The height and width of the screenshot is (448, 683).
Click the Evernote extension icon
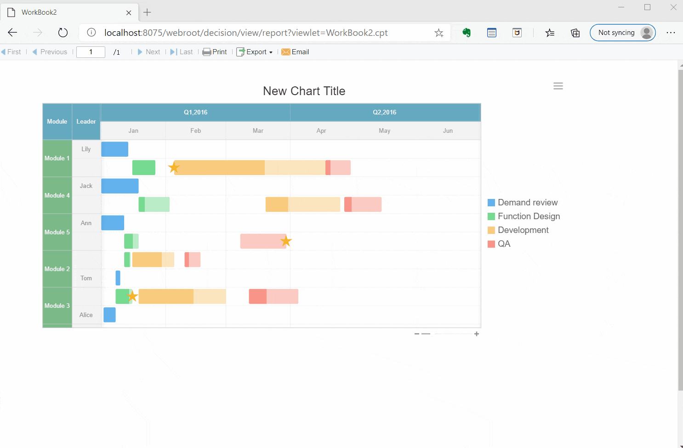(x=467, y=32)
